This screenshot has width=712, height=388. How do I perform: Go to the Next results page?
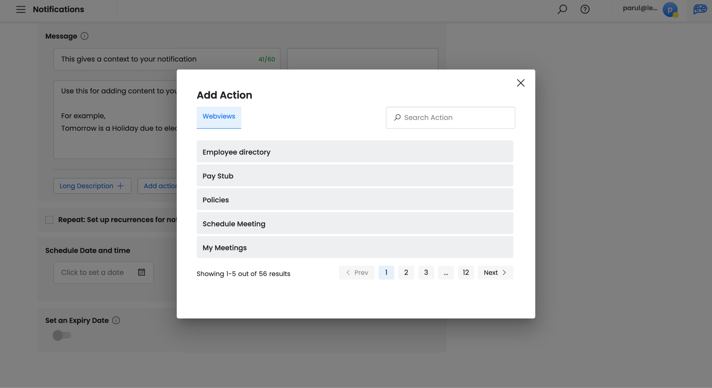click(495, 273)
